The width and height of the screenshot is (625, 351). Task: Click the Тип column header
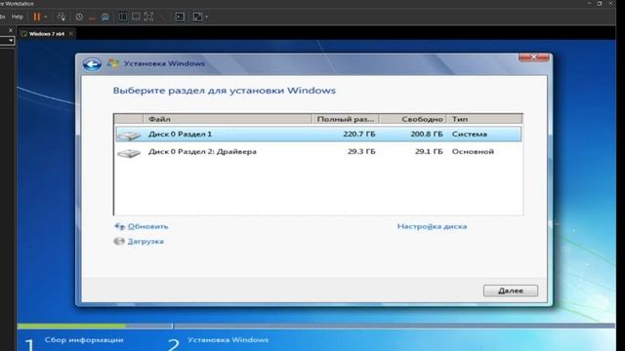[484, 119]
